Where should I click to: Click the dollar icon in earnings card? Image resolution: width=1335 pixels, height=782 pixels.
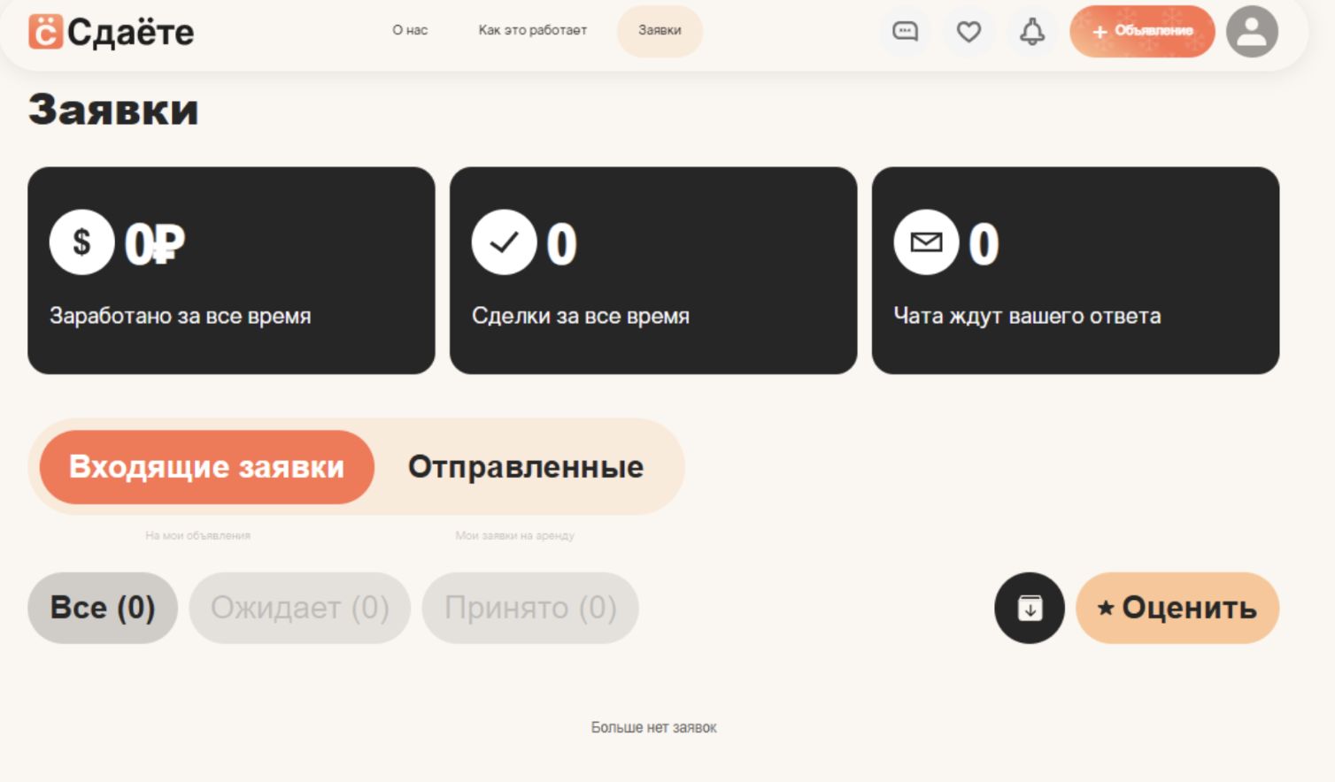(x=81, y=242)
